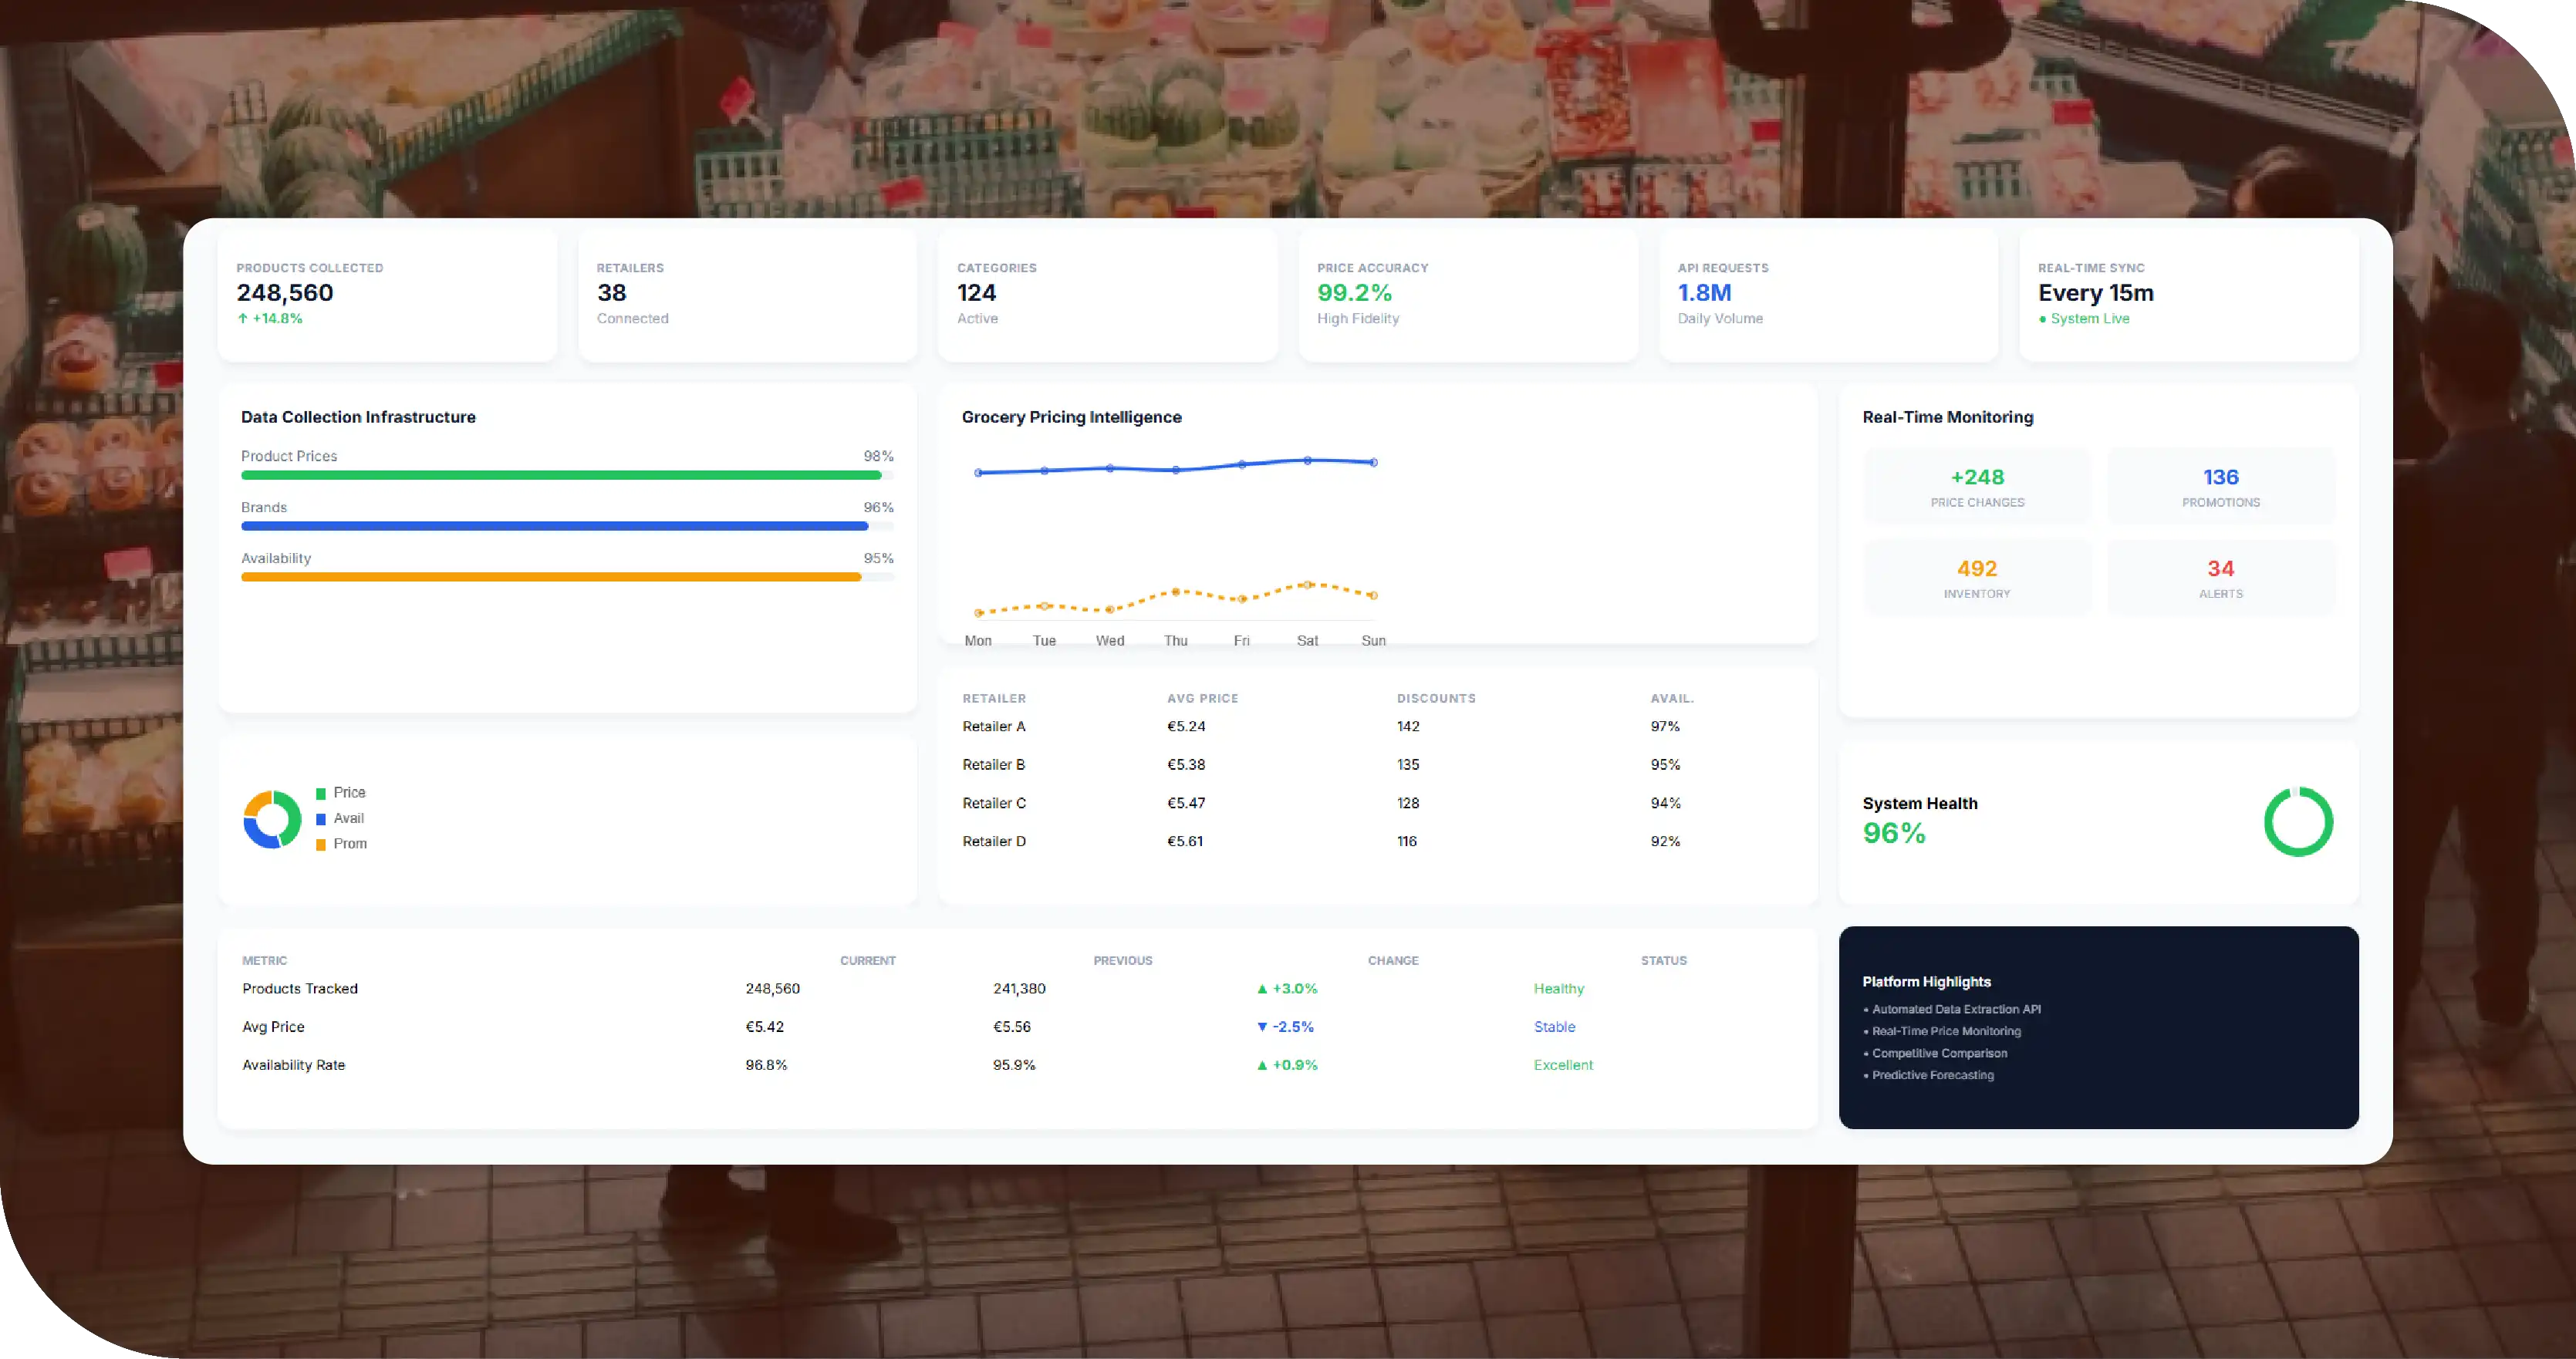Click the Healthy status for Products Tracked
The height and width of the screenshot is (1359, 2576).
1558,989
